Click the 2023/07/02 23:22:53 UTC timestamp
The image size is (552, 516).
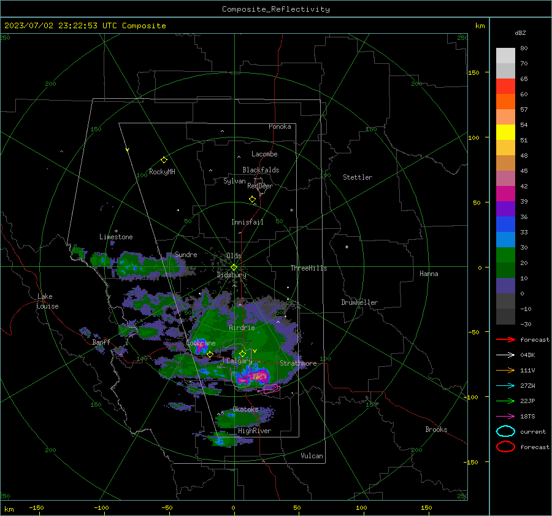click(x=85, y=26)
